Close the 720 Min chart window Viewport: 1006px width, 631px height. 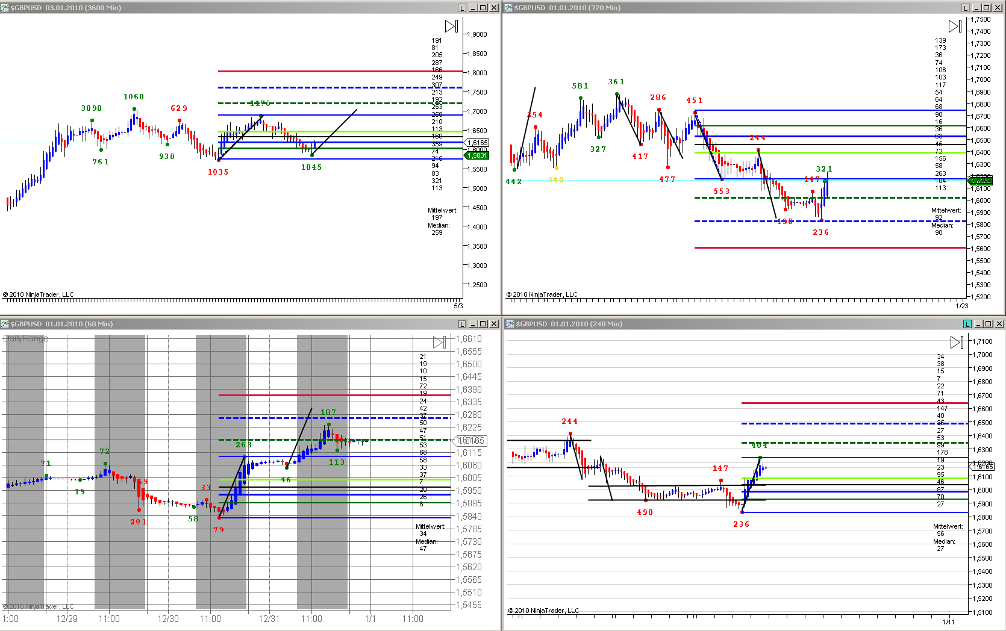998,8
